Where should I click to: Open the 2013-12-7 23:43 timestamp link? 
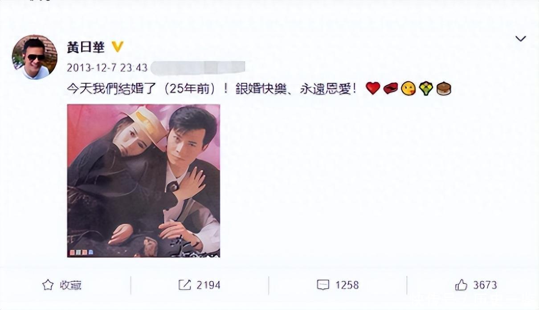point(107,68)
